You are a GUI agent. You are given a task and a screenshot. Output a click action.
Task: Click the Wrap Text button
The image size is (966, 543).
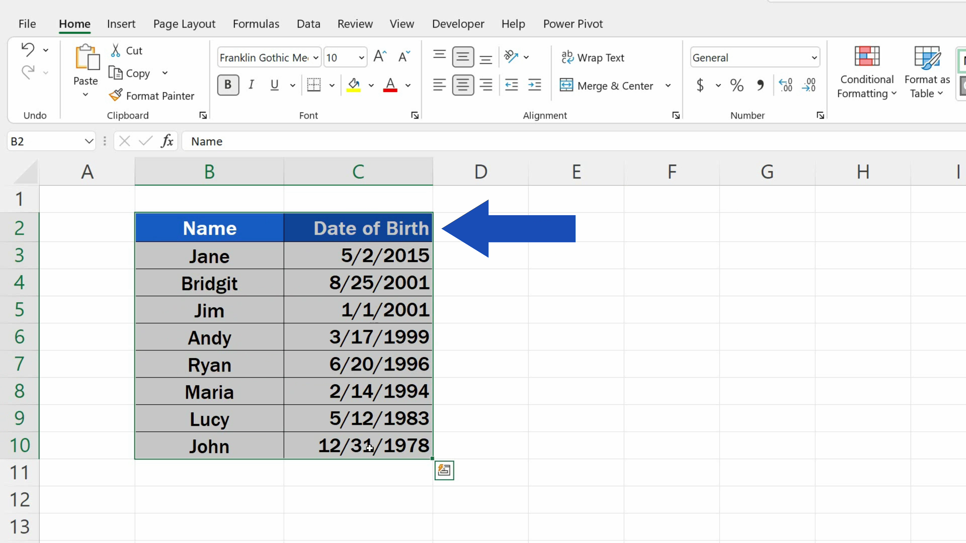pos(593,58)
